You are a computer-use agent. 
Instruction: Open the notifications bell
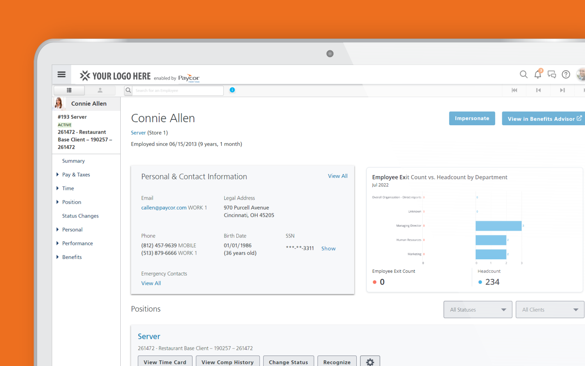click(x=537, y=74)
